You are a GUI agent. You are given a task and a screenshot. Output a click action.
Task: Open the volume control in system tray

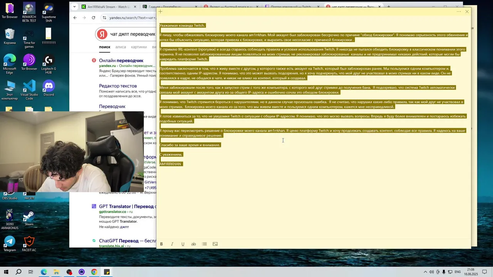tap(431, 272)
